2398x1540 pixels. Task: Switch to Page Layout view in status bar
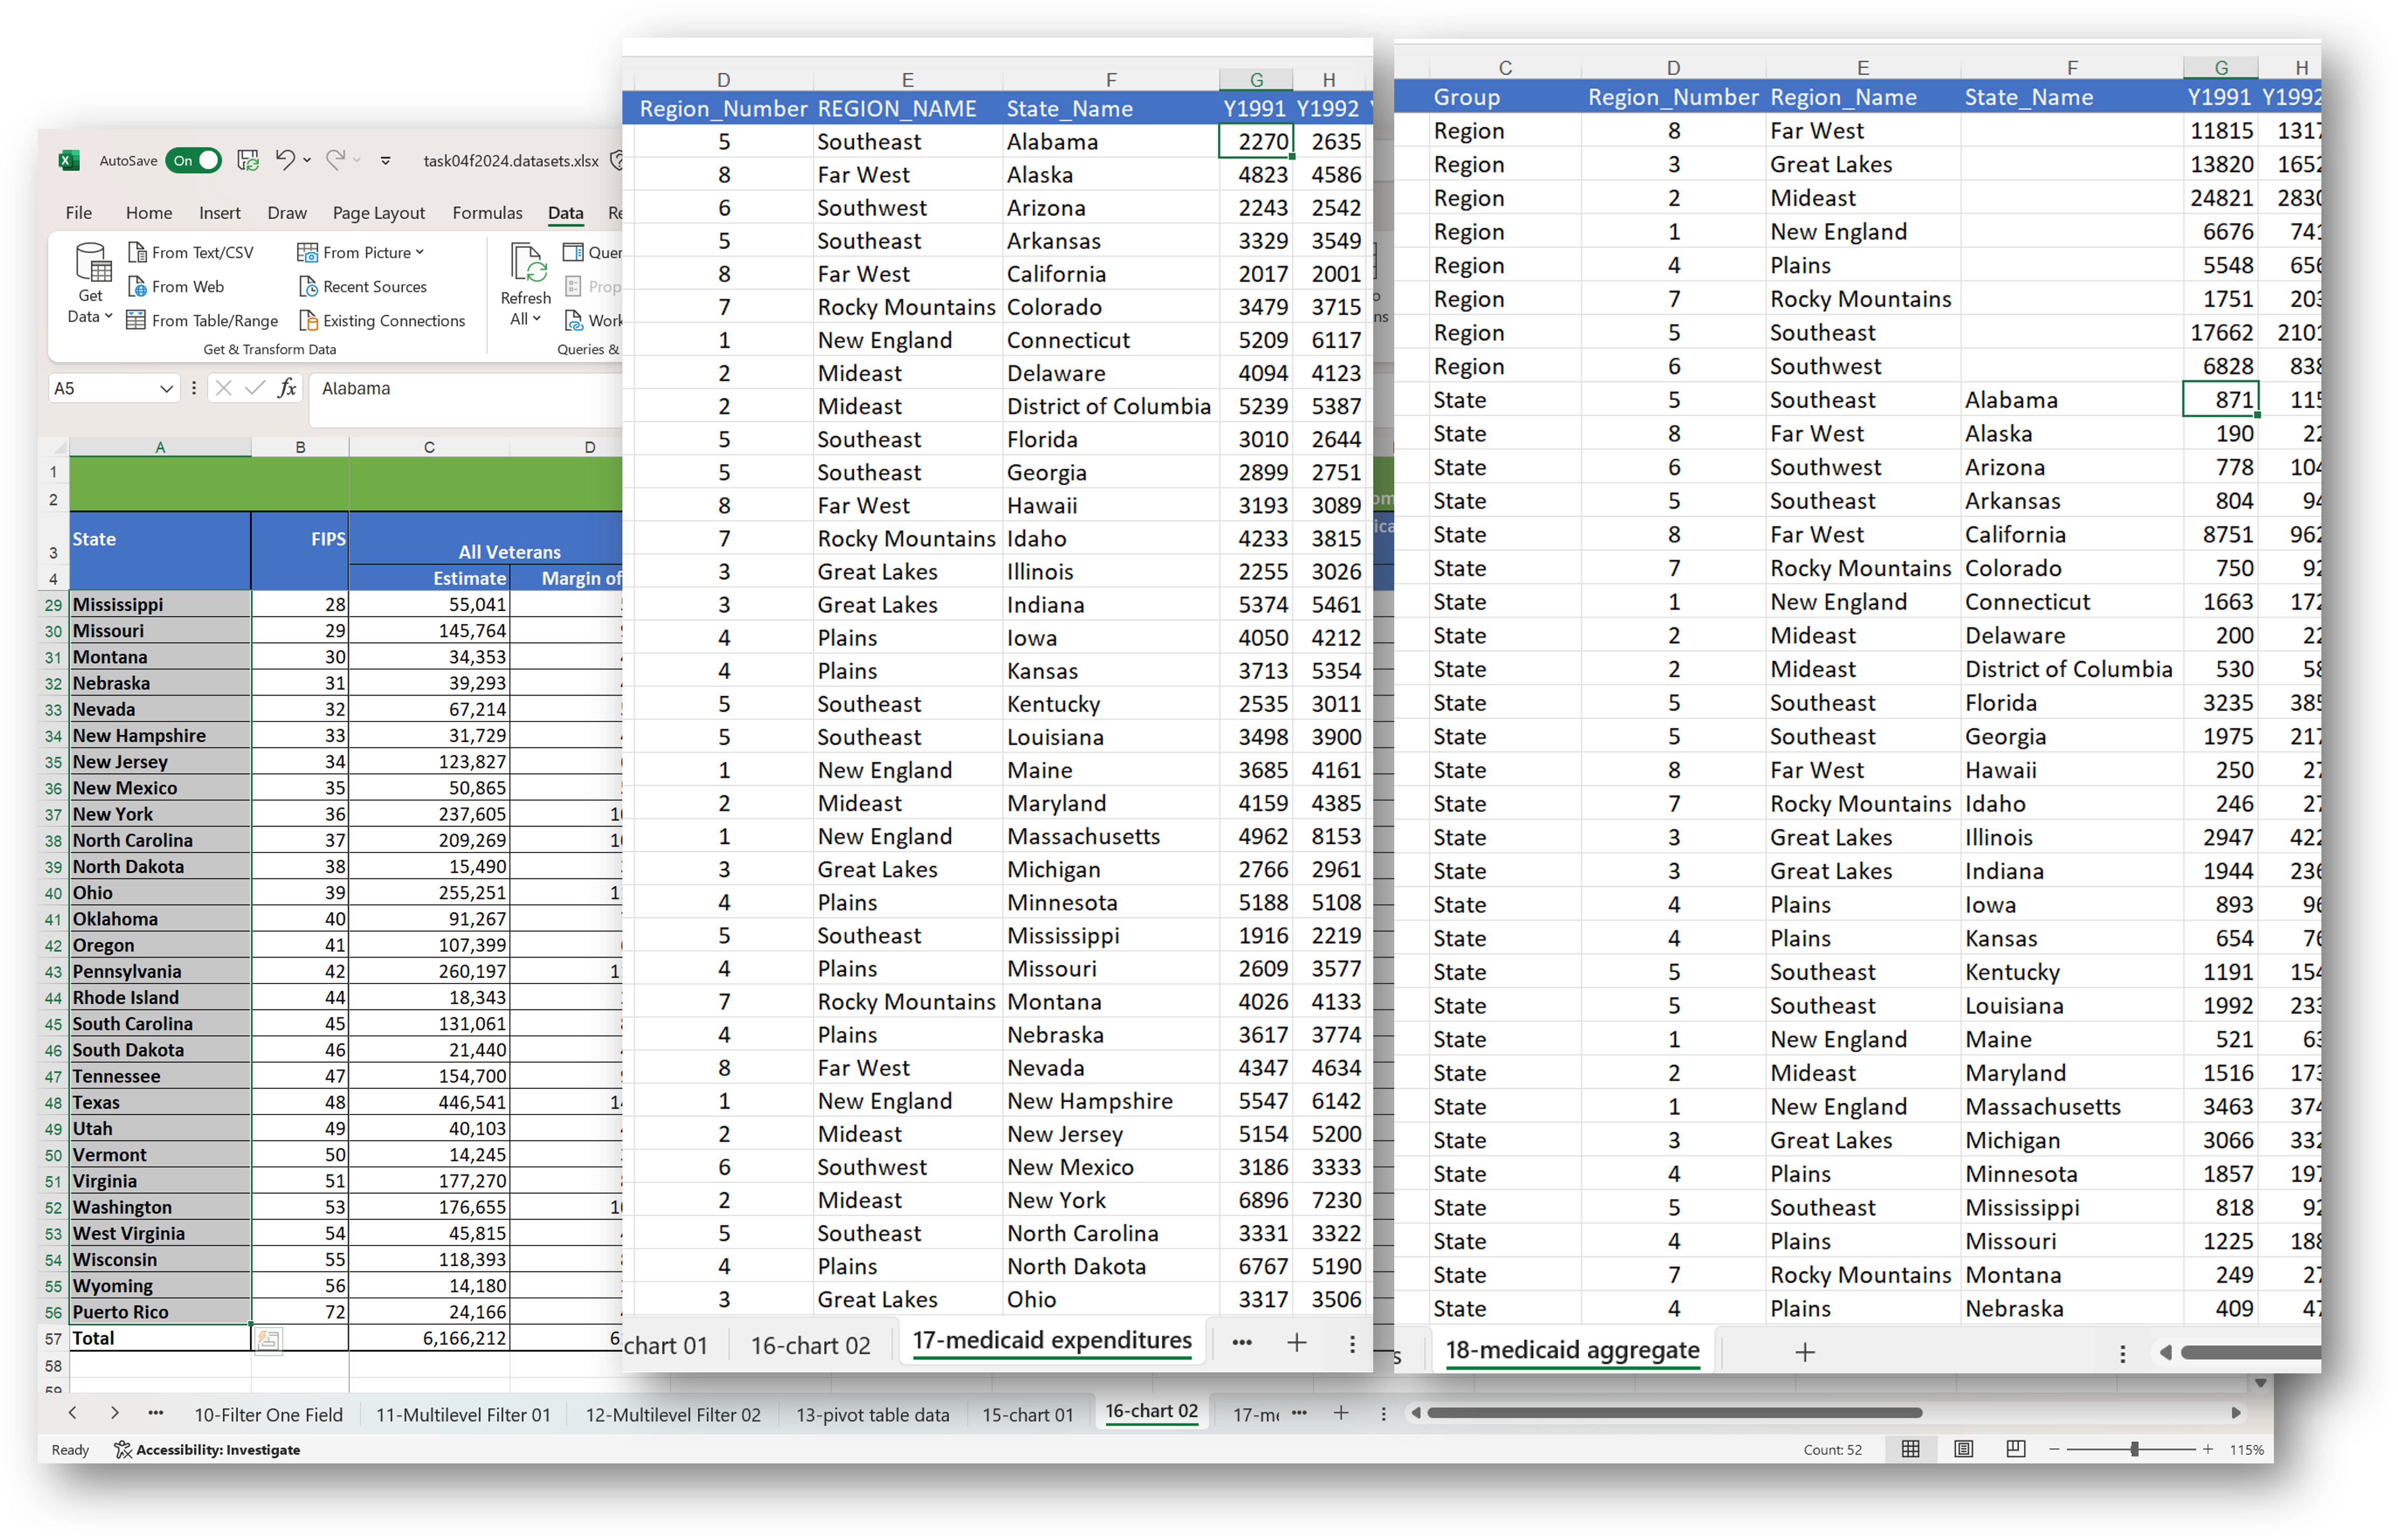click(x=1963, y=1448)
